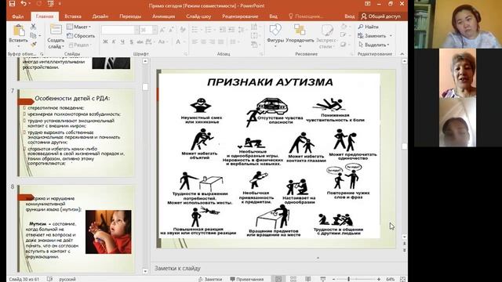This screenshot has height=282, width=502.
Task: Open the change case Аа dropdown
Action: coord(162,42)
